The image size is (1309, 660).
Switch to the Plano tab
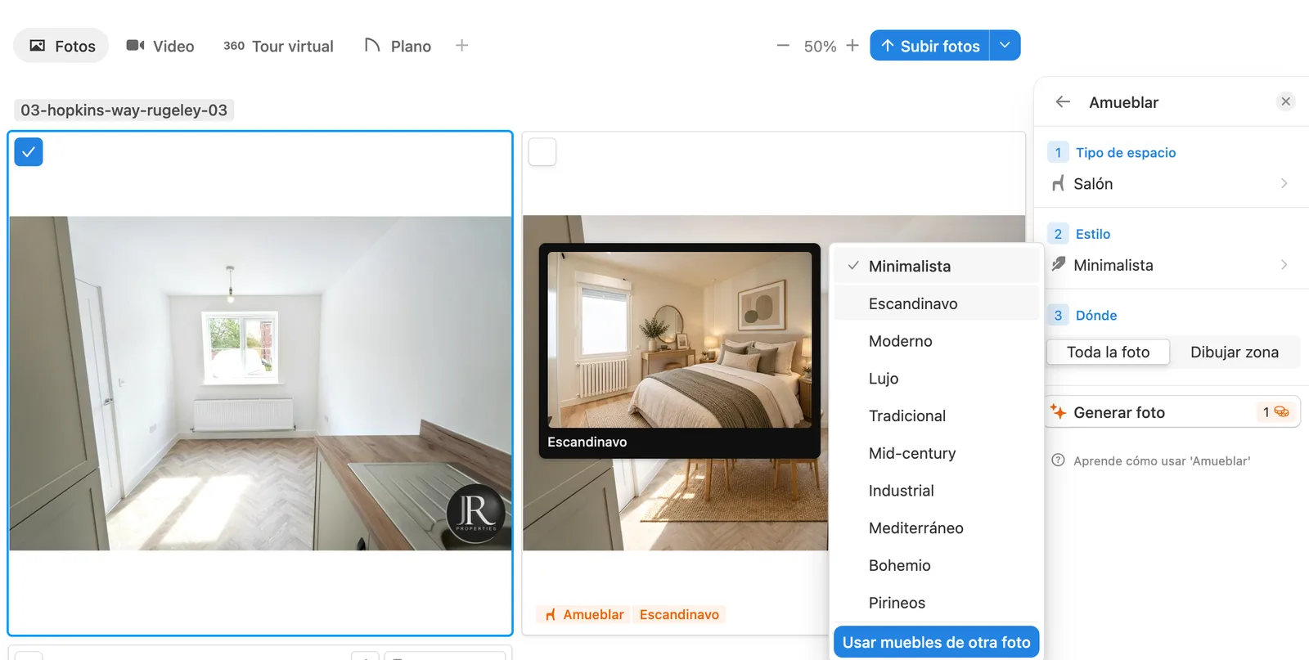pyautogui.click(x=398, y=46)
